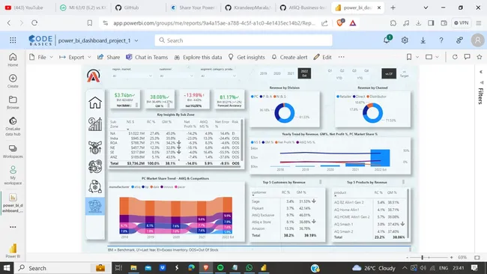Click the Power BI search box
The height and width of the screenshot is (274, 487).
click(x=243, y=40)
